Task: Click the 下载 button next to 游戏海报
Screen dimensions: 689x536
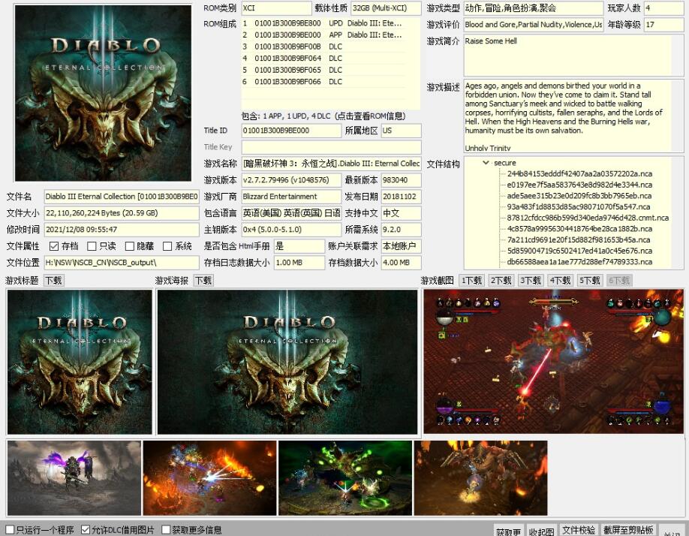Action: tap(203, 280)
